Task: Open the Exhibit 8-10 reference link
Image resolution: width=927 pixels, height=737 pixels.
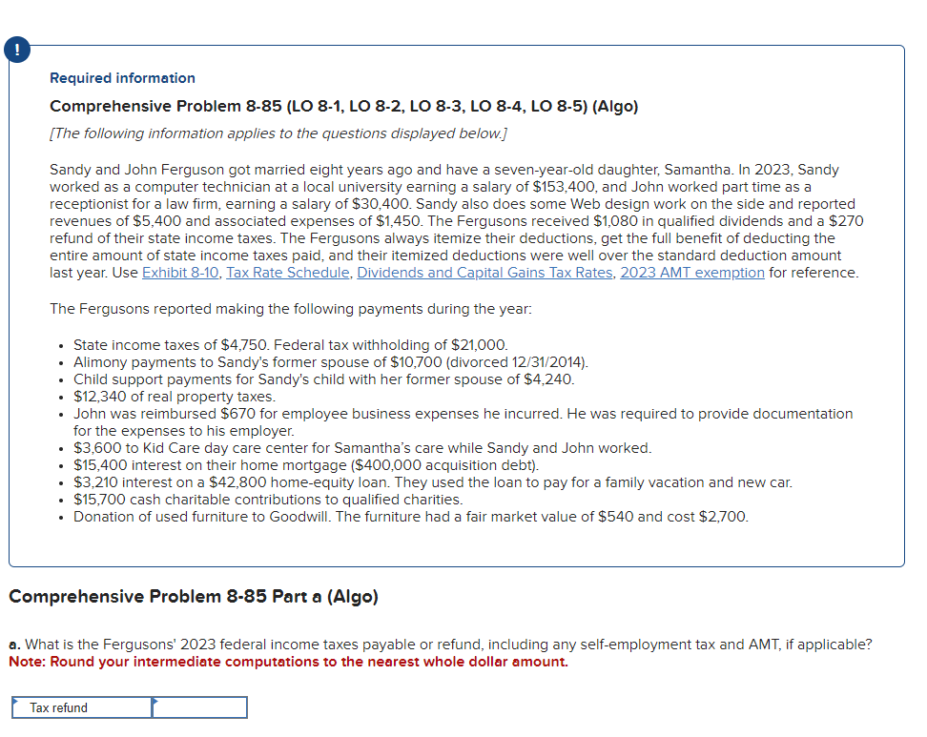Action: pyautogui.click(x=180, y=273)
